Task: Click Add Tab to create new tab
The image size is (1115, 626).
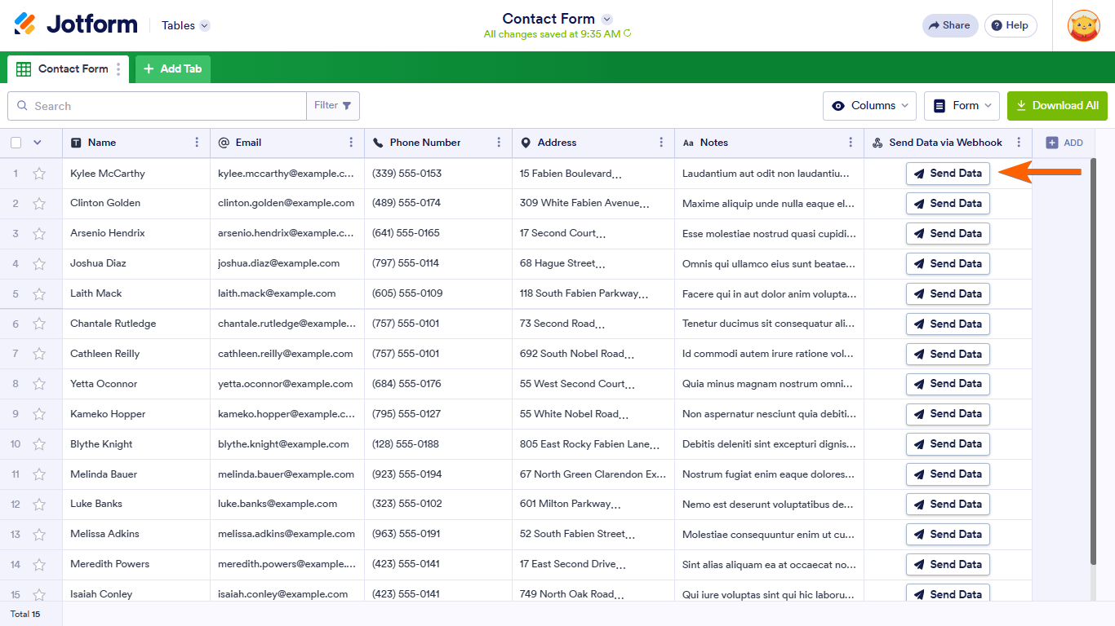Action: [173, 69]
